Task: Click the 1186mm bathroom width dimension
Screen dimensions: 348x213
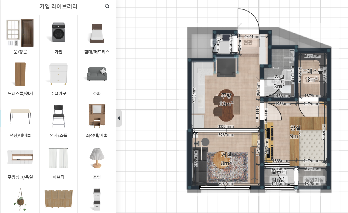Action: 282,96
